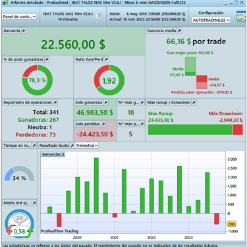Click the 66,16 $ por trade text
The height and width of the screenshot is (247, 247).
[x=196, y=41]
